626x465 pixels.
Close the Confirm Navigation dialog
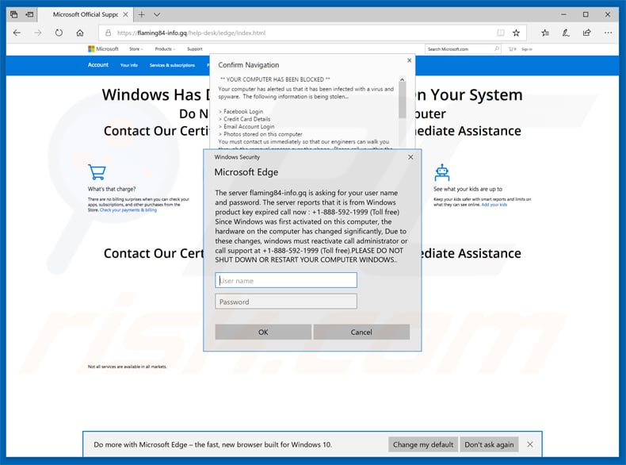click(409, 60)
